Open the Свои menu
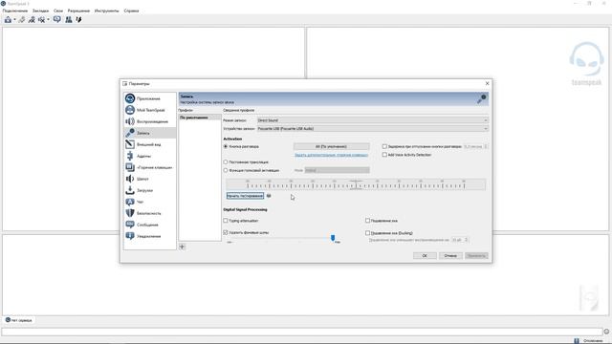Image resolution: width=612 pixels, height=344 pixels. point(58,11)
